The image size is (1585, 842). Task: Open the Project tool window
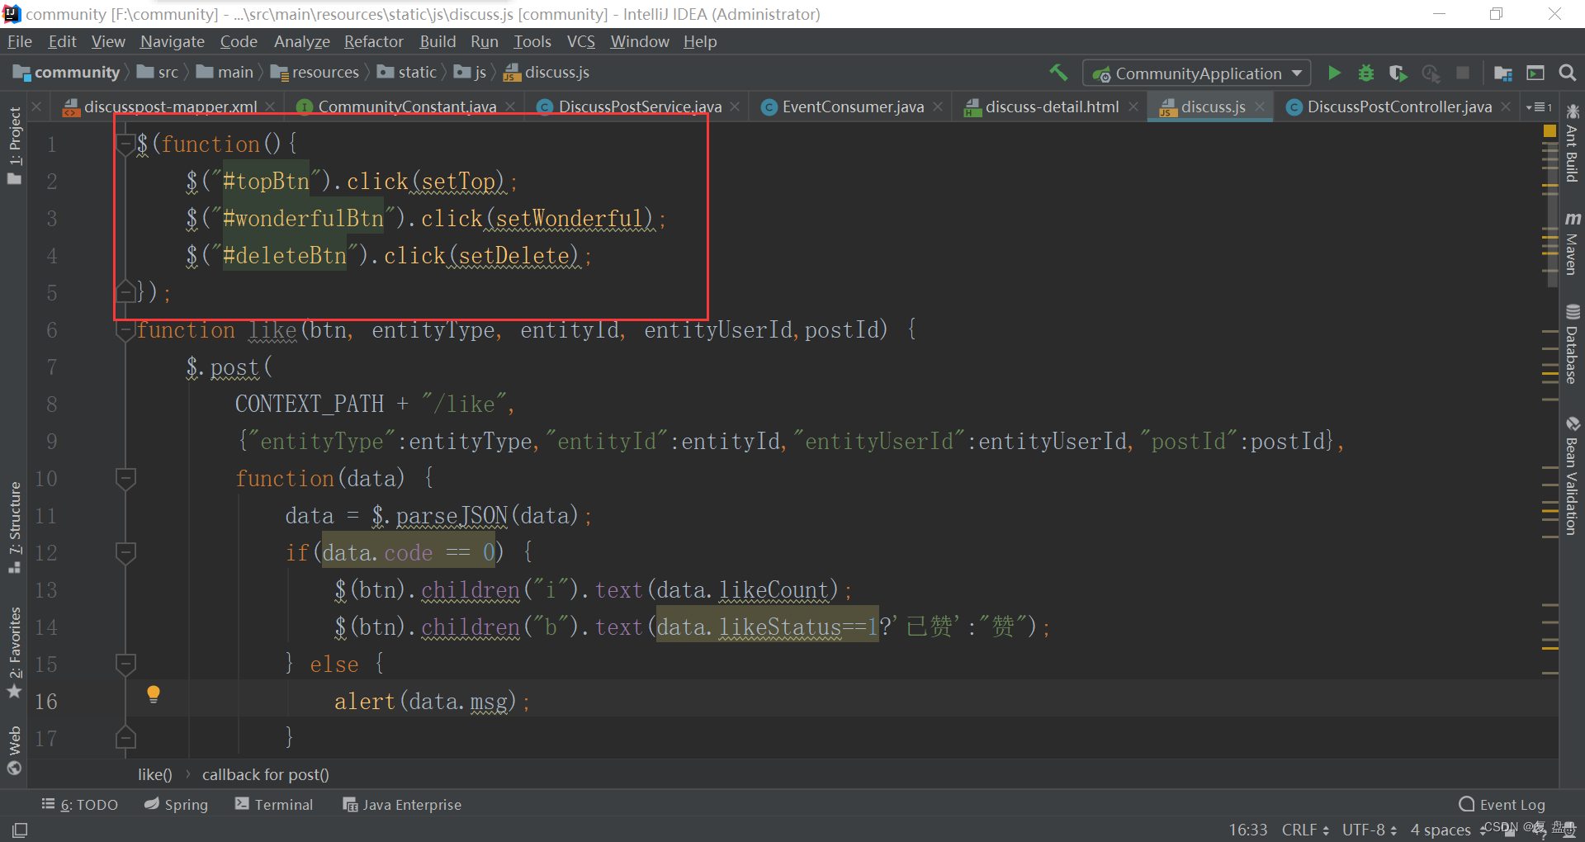point(14,146)
